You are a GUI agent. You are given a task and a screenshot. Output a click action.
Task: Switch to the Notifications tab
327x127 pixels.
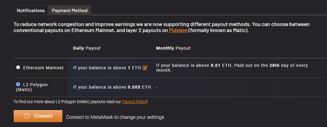pos(31,11)
